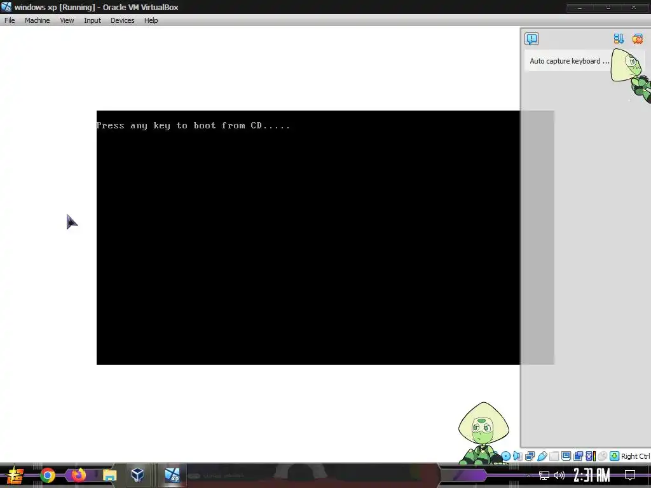The width and height of the screenshot is (651, 488).
Task: Click the VirtualBox title bar app icon
Action: click(x=6, y=7)
